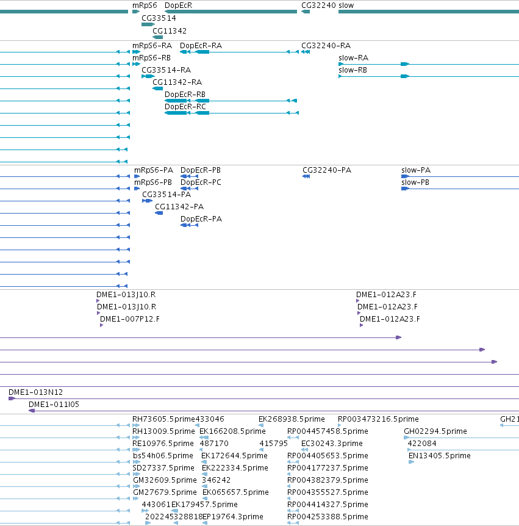519x526 pixels.
Task: Click the RP004414327.5prime EST label
Action: point(328,505)
